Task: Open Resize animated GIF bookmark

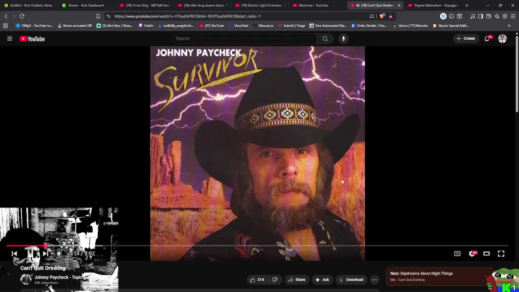Action: pos(75,26)
